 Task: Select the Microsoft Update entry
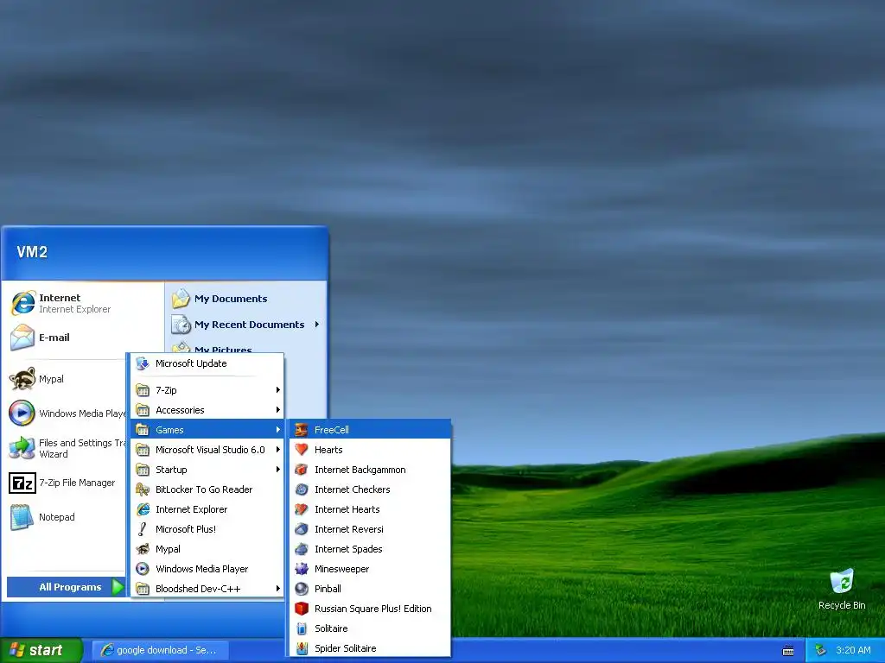[207, 363]
